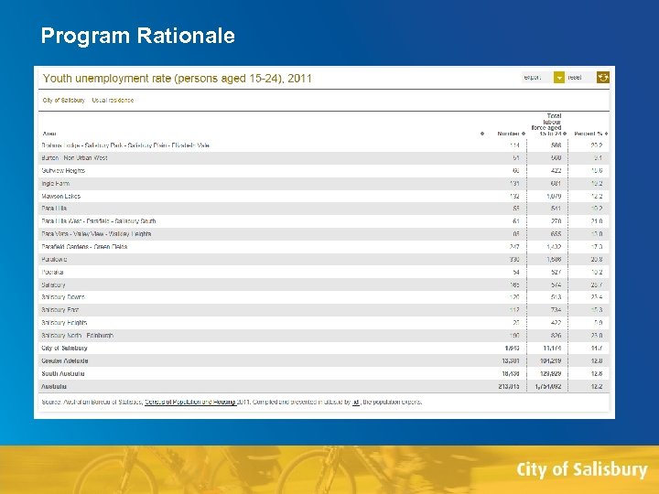Screen dimensions: 659x494
Task: Select the Mawson Lakes row
Action: [324, 196]
